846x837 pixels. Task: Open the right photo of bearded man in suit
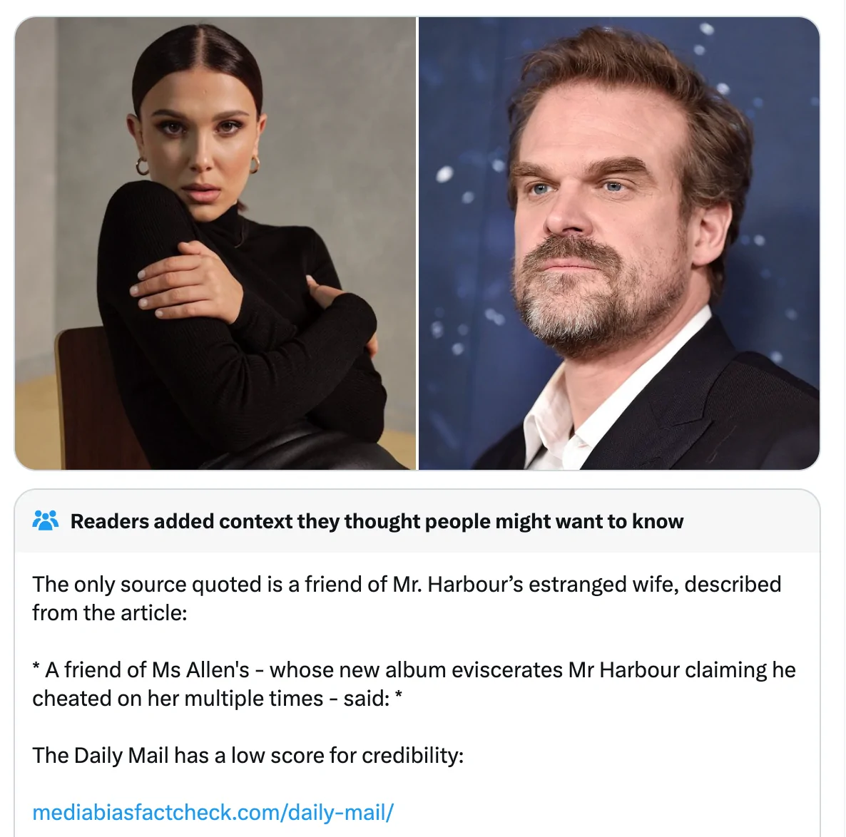[619, 243]
